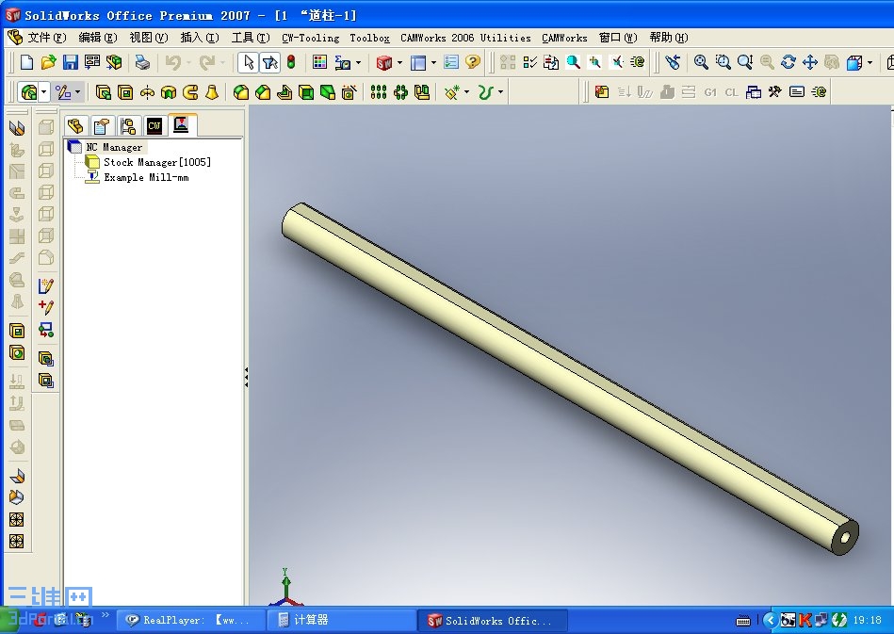Expand the View Orientation cube dropdown

[x=870, y=62]
